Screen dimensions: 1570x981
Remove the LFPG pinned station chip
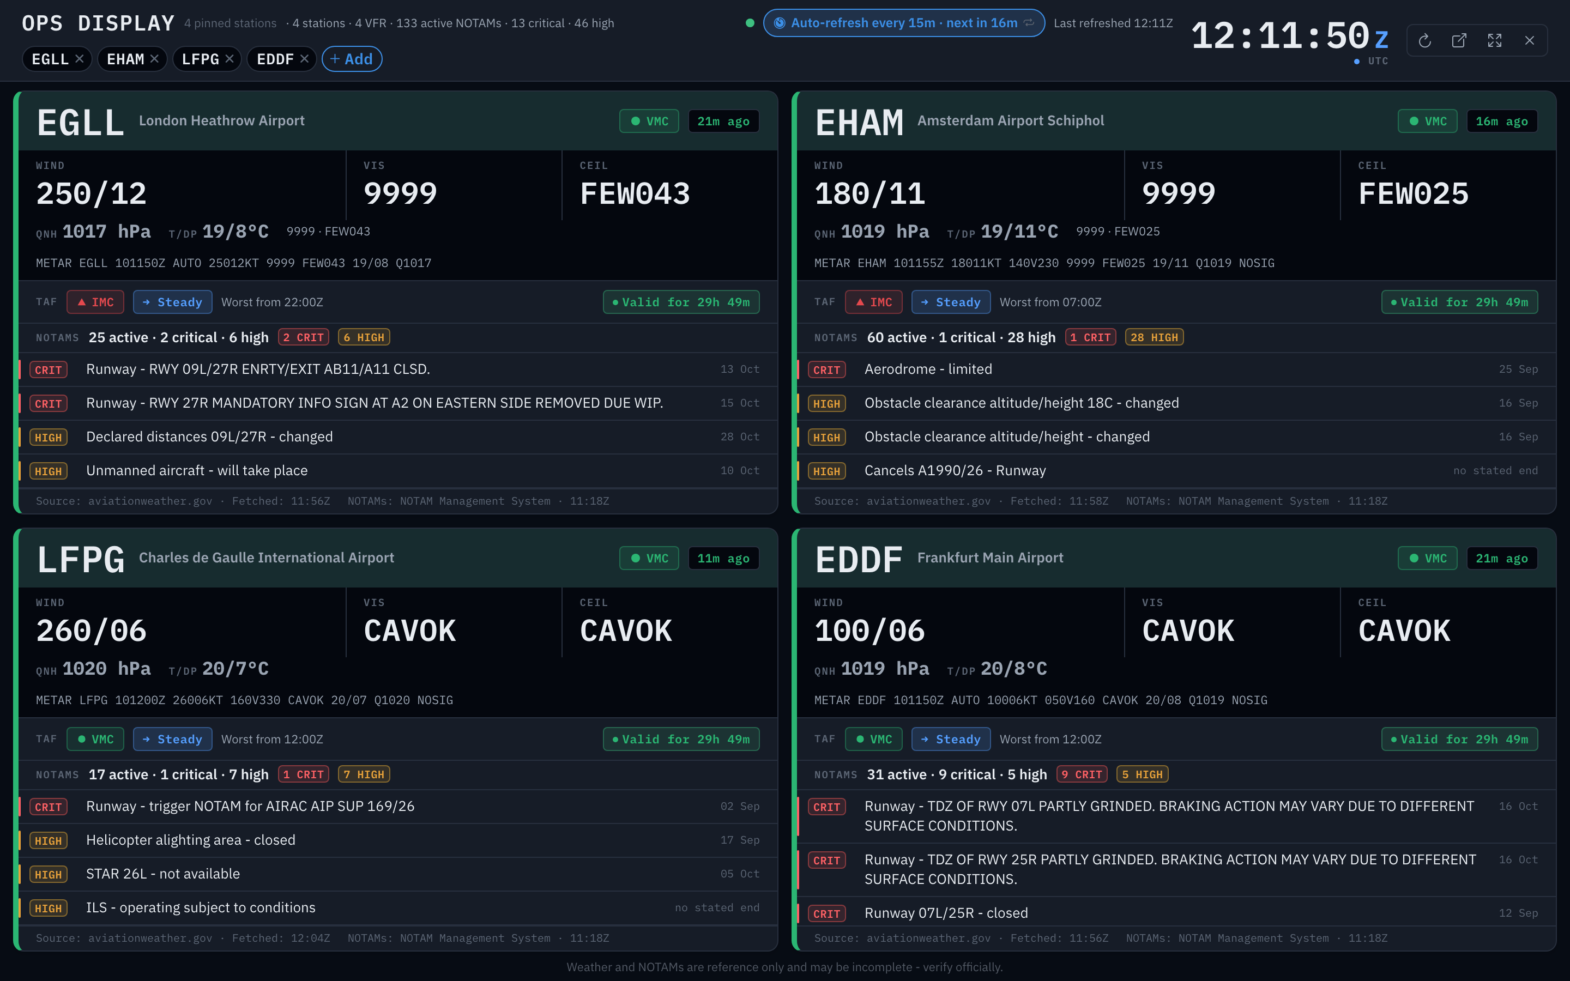pos(229,59)
